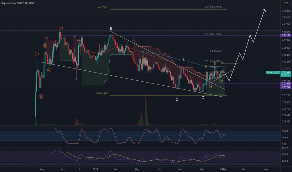Click the yellow (v) sub-wave label

click(223, 63)
